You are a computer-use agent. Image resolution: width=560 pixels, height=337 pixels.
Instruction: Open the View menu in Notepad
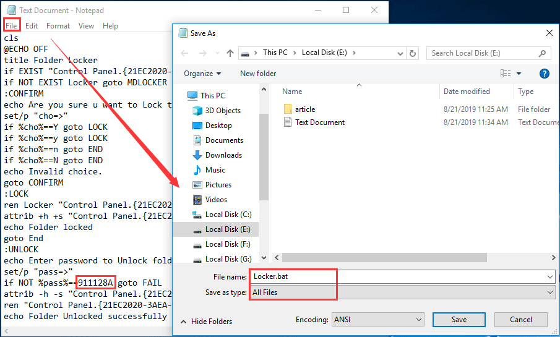click(x=86, y=26)
